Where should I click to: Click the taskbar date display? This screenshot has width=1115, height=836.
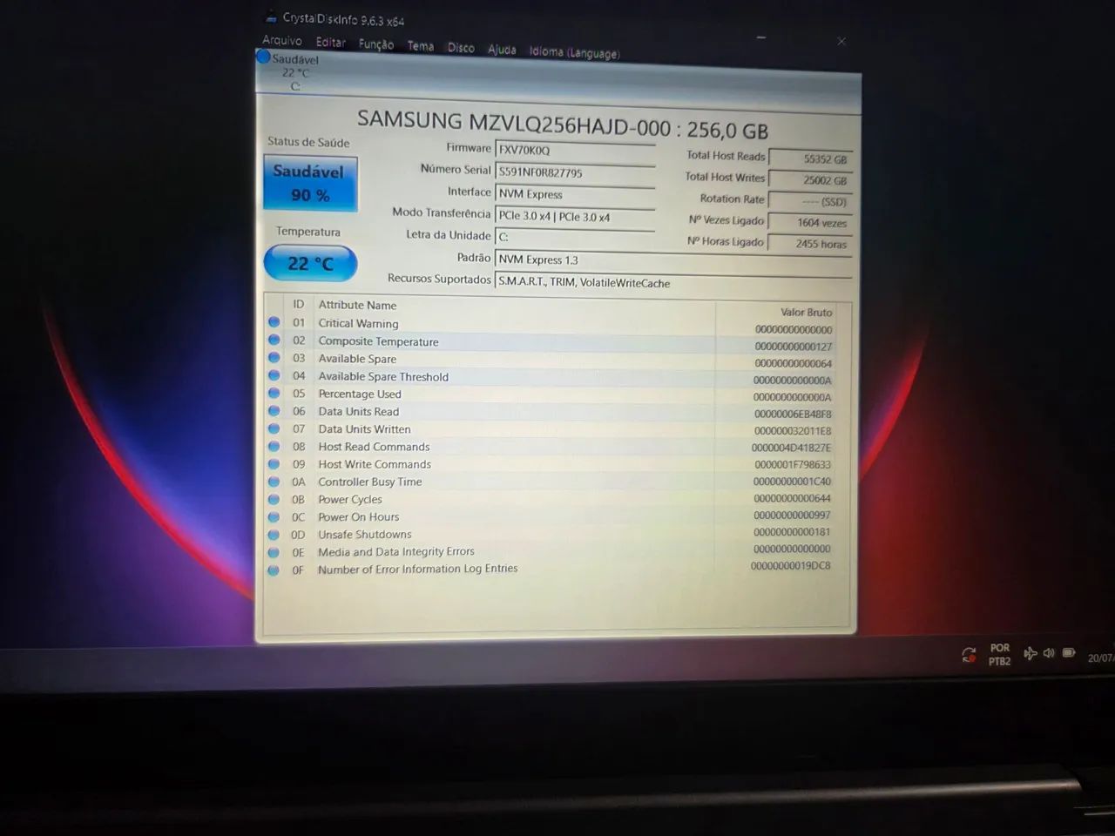tap(1100, 658)
